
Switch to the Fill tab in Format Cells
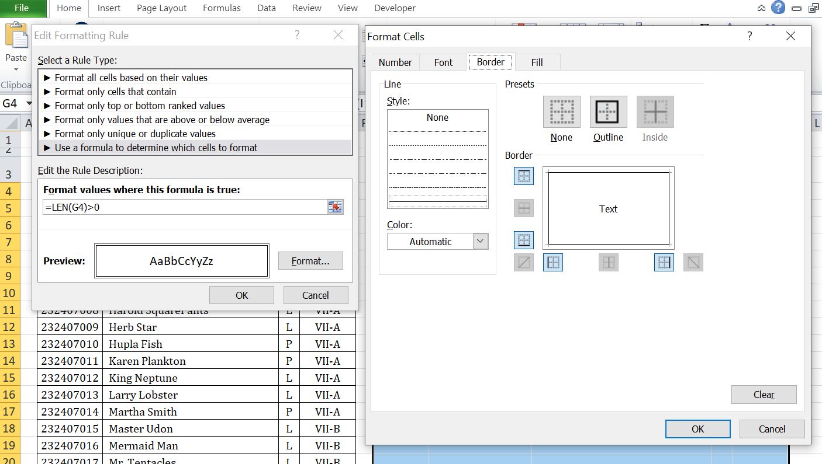point(537,62)
